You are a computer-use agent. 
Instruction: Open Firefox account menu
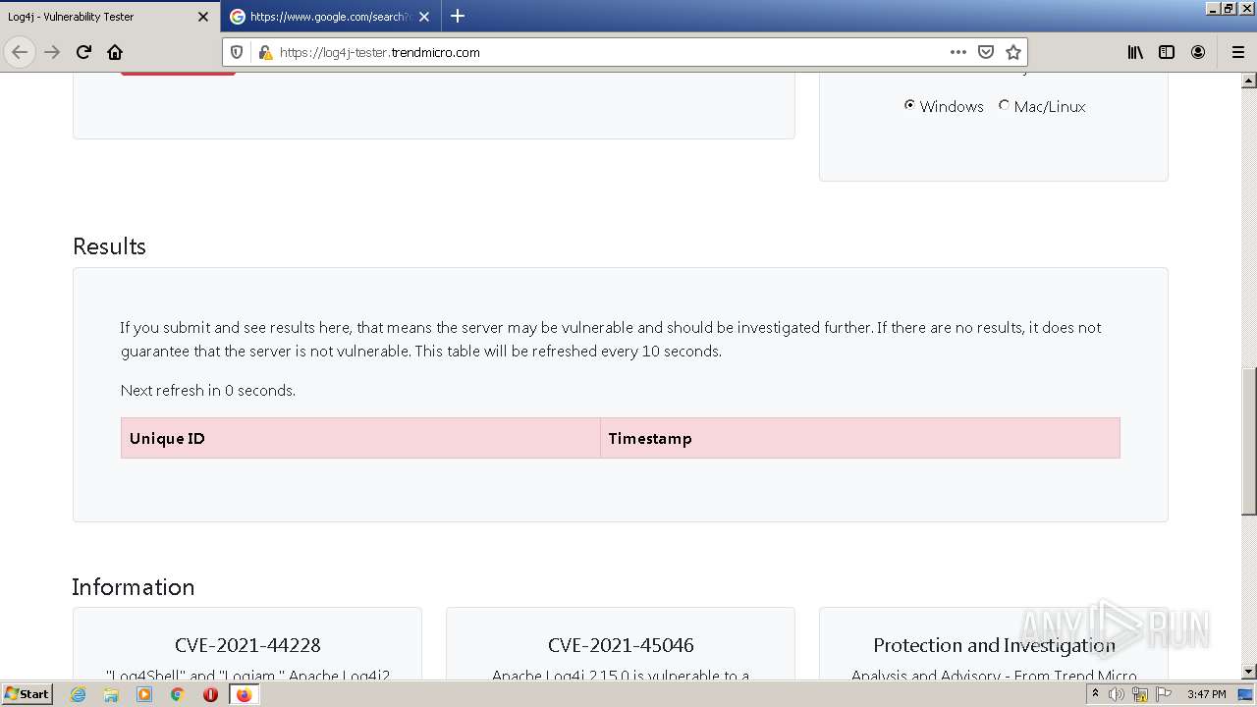(1198, 52)
